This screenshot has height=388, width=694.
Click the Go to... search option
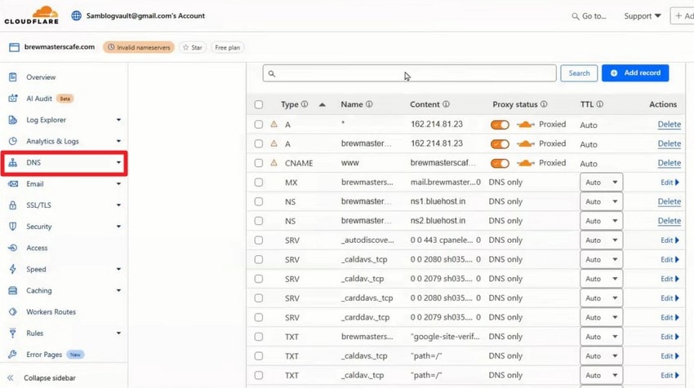[589, 16]
